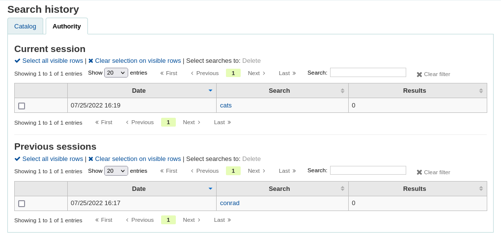Switch to the Catalog tab

pos(25,26)
